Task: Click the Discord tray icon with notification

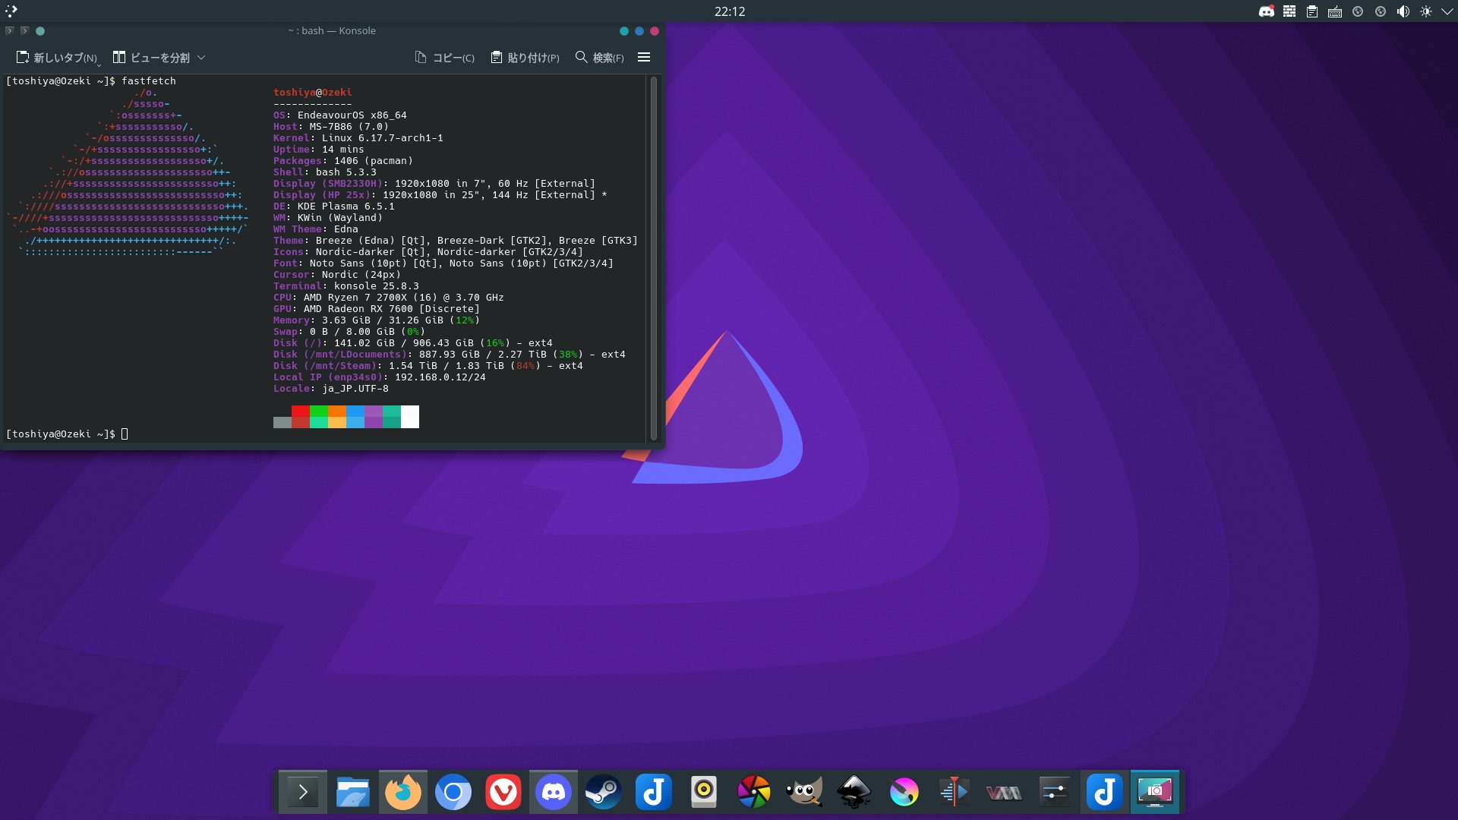Action: click(1266, 11)
